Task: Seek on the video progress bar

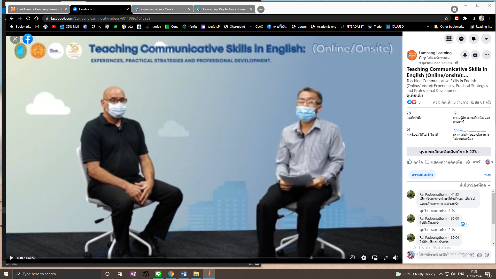Action: [x=181, y=258]
